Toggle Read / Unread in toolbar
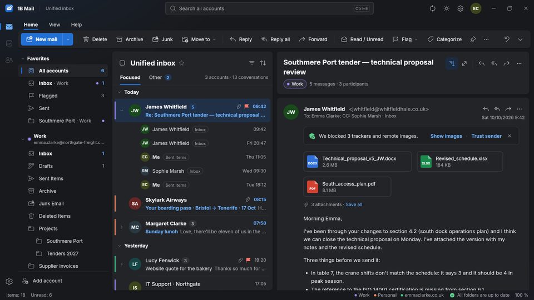Image resolution: width=534 pixels, height=300 pixels. [362, 39]
